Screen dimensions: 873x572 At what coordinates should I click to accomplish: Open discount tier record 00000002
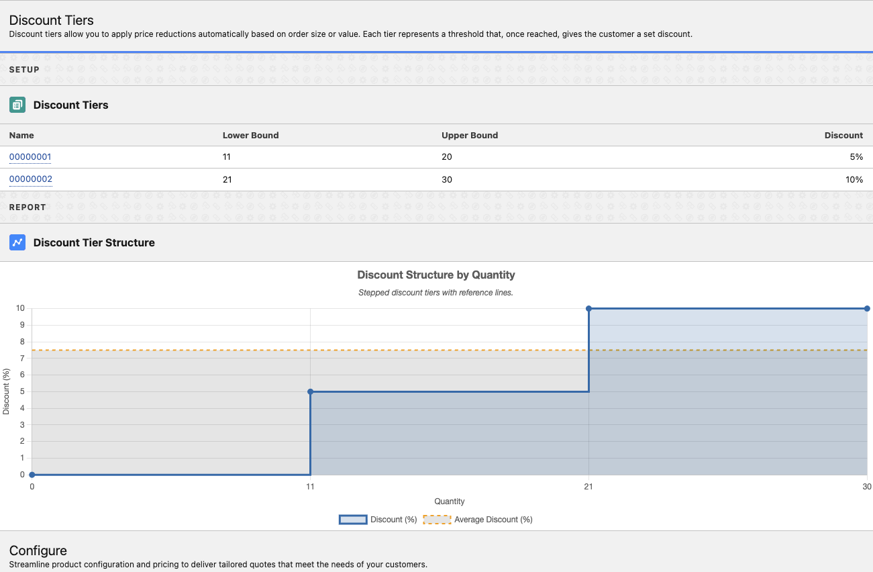click(31, 179)
